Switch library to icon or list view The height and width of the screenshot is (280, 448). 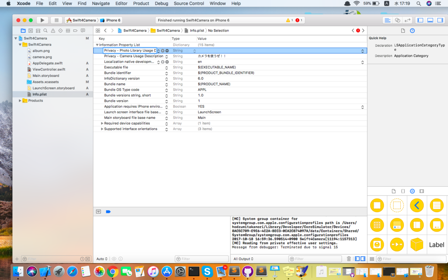(372, 259)
